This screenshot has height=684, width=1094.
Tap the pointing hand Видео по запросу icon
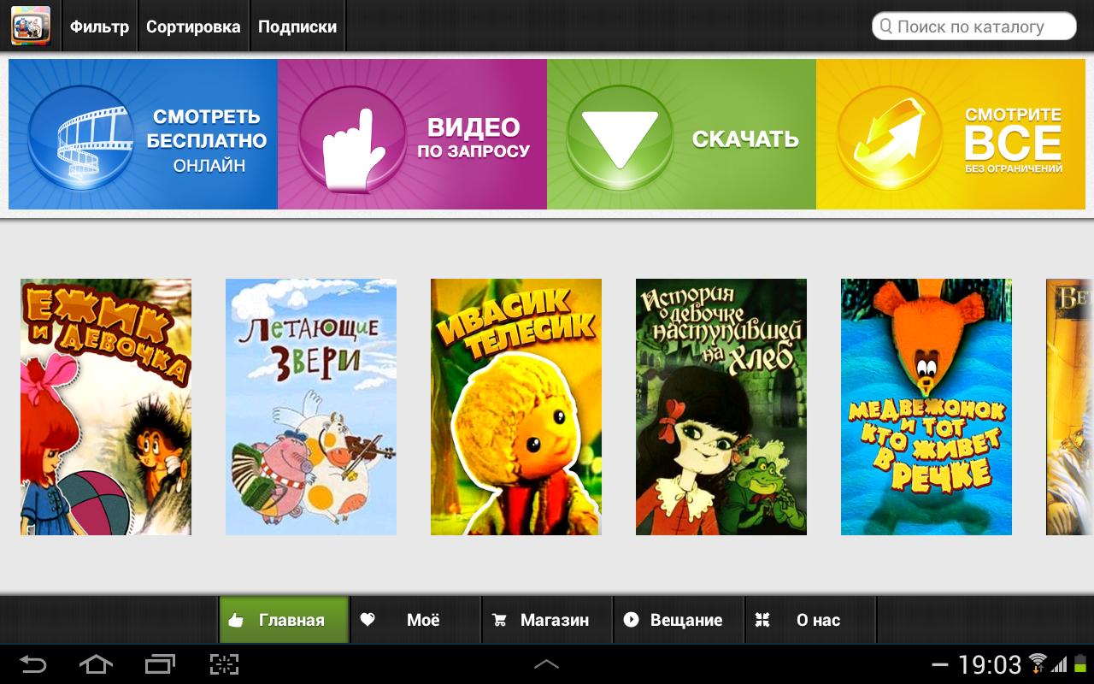point(352,138)
